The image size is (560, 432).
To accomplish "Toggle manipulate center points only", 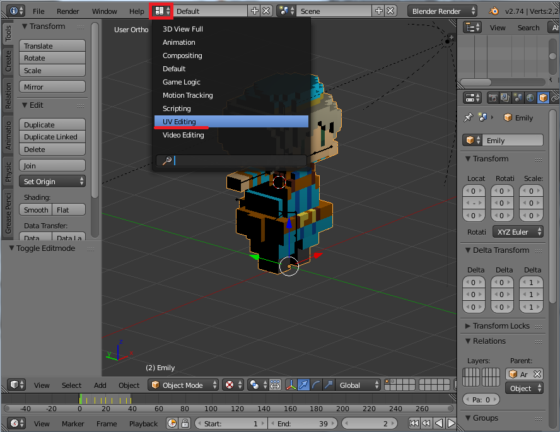I will pyautogui.click(x=275, y=385).
